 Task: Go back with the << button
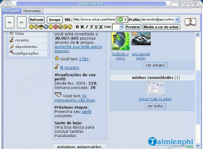click(x=10, y=22)
